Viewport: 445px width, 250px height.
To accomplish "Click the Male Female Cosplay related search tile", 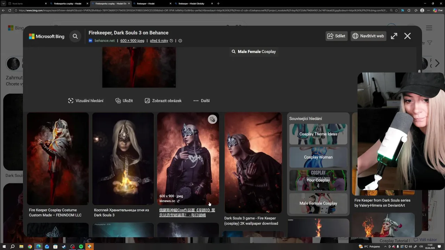I will click(318, 203).
